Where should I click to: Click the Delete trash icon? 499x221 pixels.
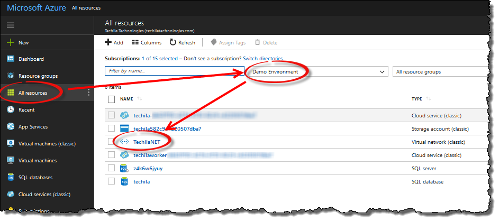(x=258, y=42)
